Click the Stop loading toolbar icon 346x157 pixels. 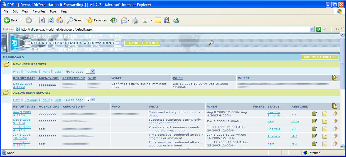[42, 20]
